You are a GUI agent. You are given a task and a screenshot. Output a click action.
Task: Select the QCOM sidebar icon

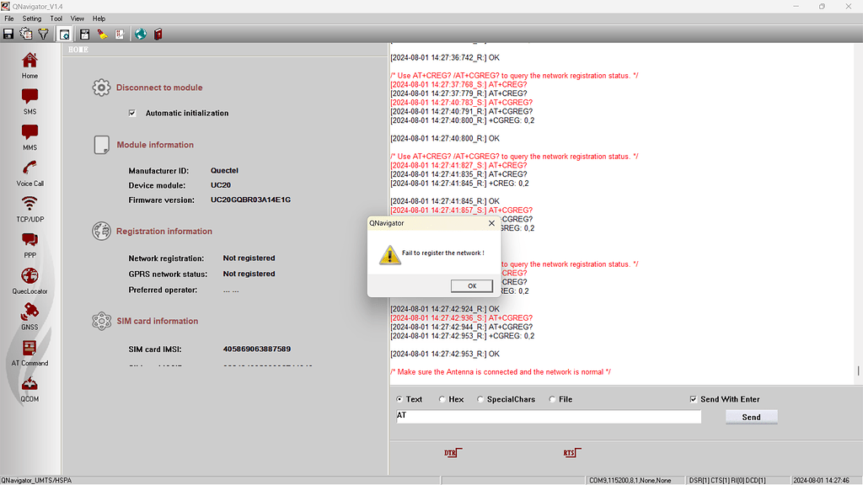click(x=29, y=388)
